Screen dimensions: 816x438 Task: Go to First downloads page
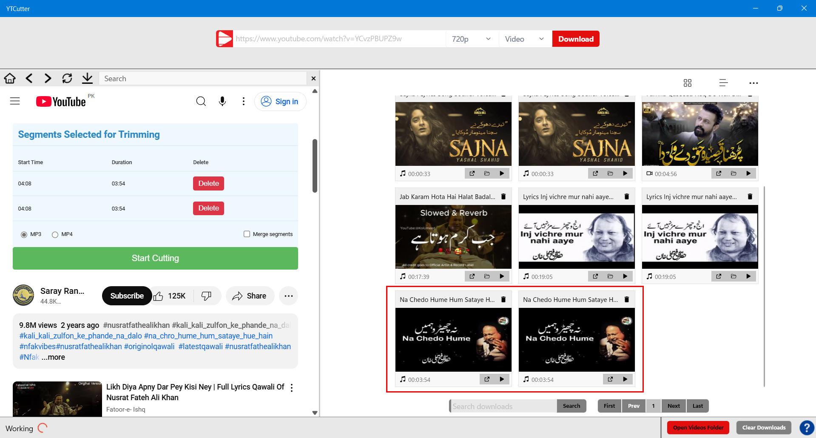click(609, 406)
